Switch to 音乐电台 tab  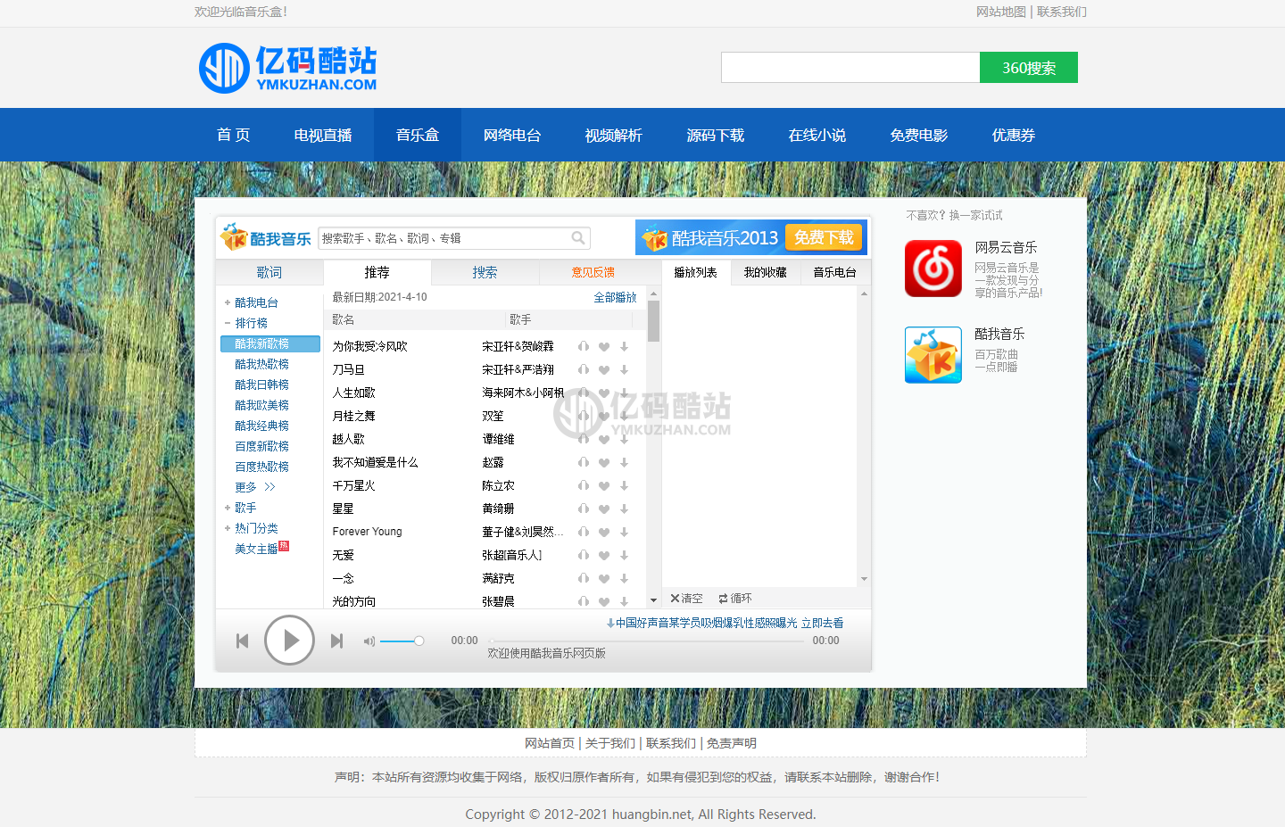point(835,272)
